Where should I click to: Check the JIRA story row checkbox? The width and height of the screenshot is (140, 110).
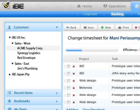point(69,74)
